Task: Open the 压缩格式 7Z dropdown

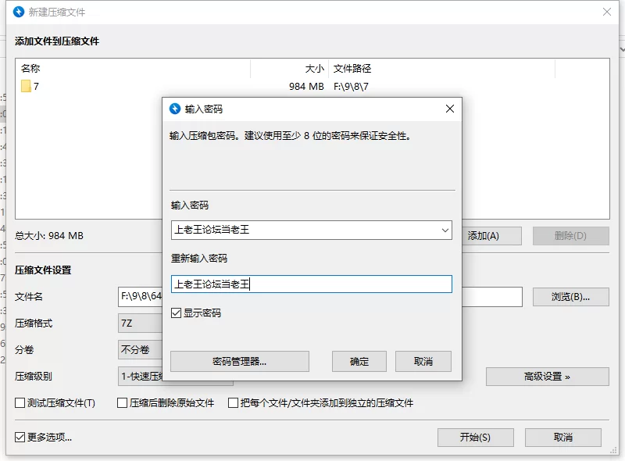Action: click(x=141, y=323)
